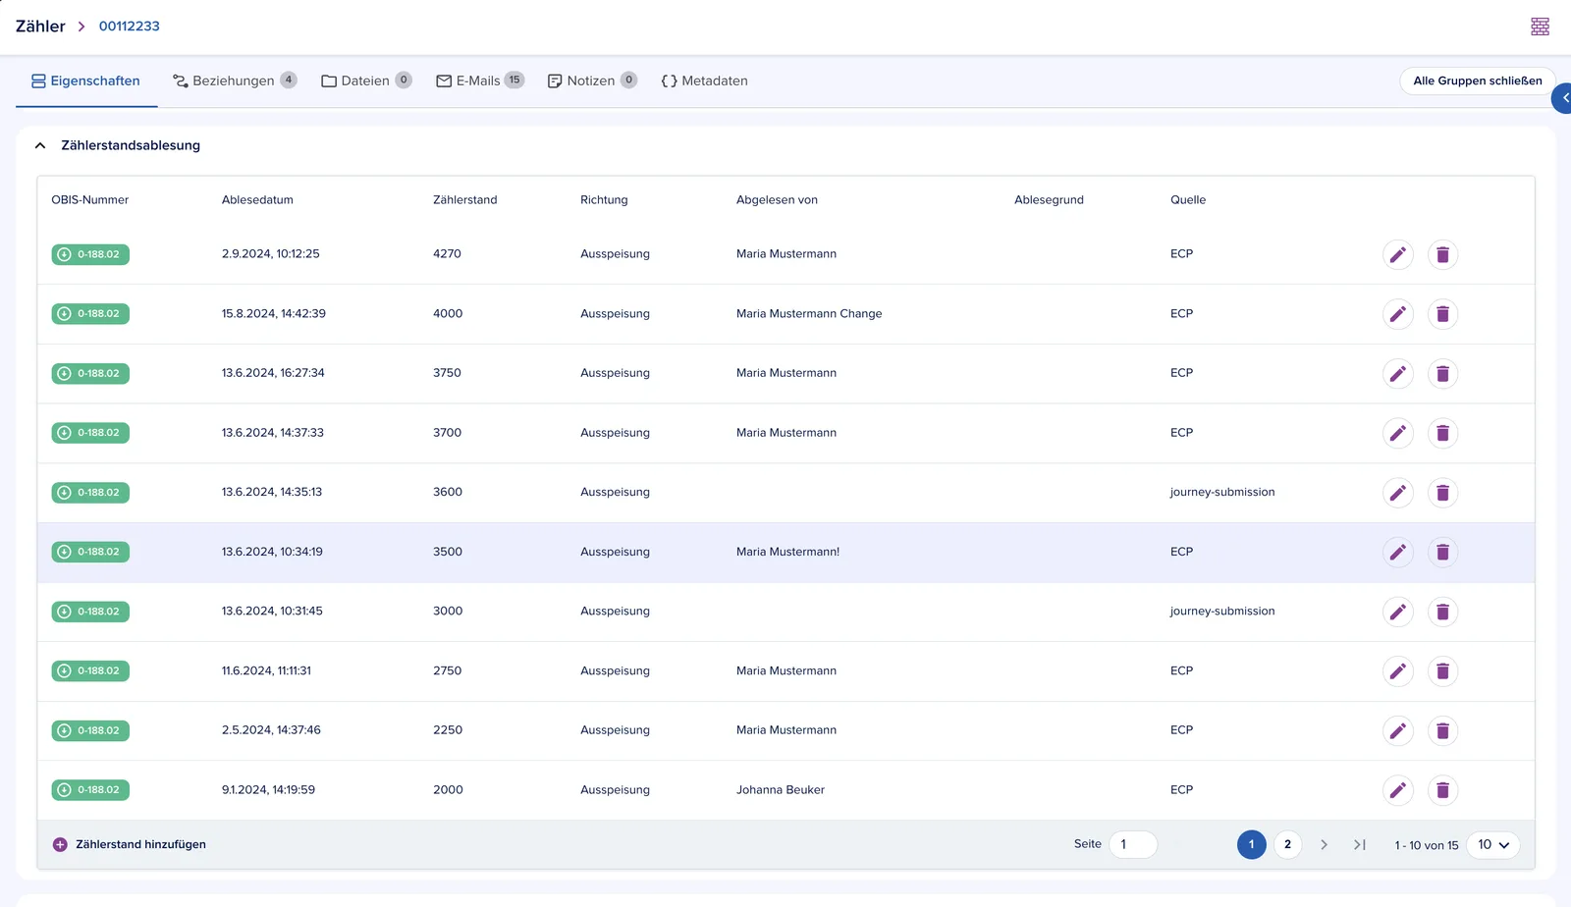
Task: Delete the reading dated 15.8.2024
Action: (1442, 314)
